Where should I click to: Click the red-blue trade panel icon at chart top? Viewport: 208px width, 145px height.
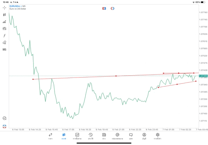pyautogui.click(x=104, y=8)
